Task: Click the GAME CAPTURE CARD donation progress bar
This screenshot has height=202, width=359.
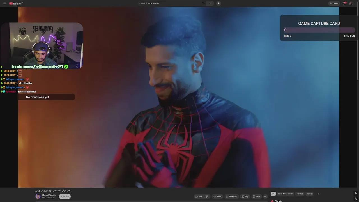Action: coord(319,30)
